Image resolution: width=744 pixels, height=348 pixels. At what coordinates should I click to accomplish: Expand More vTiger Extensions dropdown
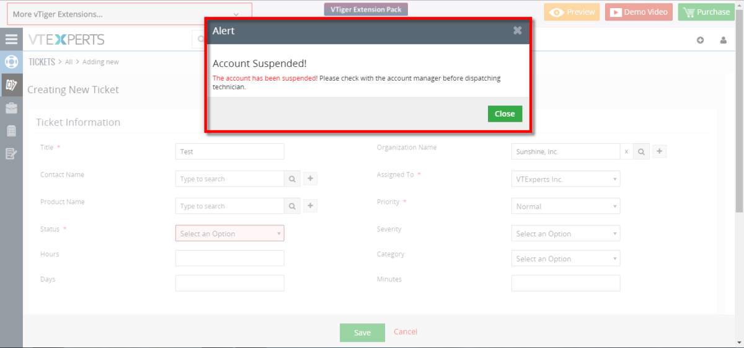130,14
